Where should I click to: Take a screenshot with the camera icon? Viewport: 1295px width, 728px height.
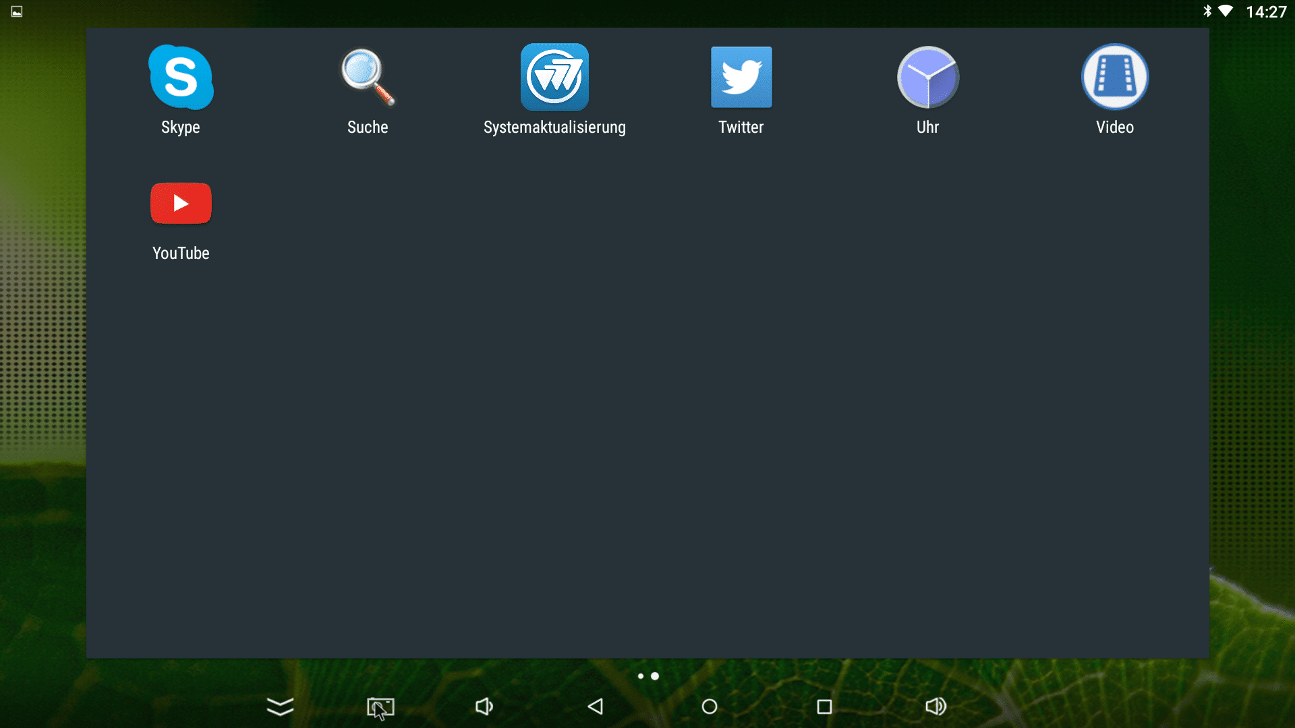click(380, 707)
